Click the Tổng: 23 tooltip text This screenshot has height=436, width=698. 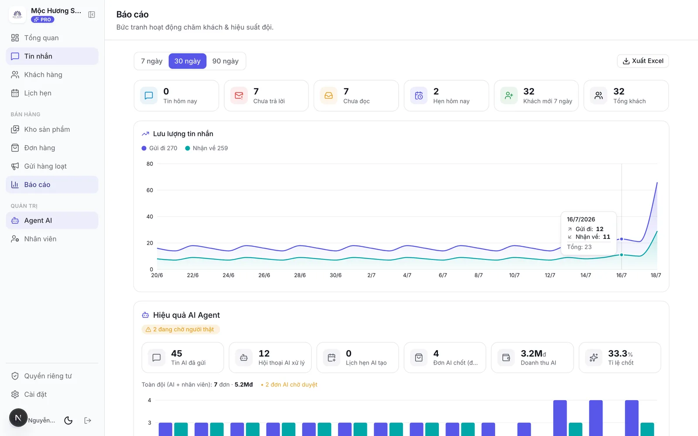point(579,247)
